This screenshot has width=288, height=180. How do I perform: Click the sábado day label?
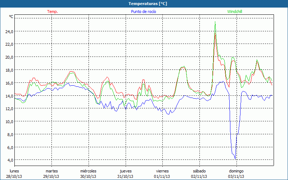[199, 171]
